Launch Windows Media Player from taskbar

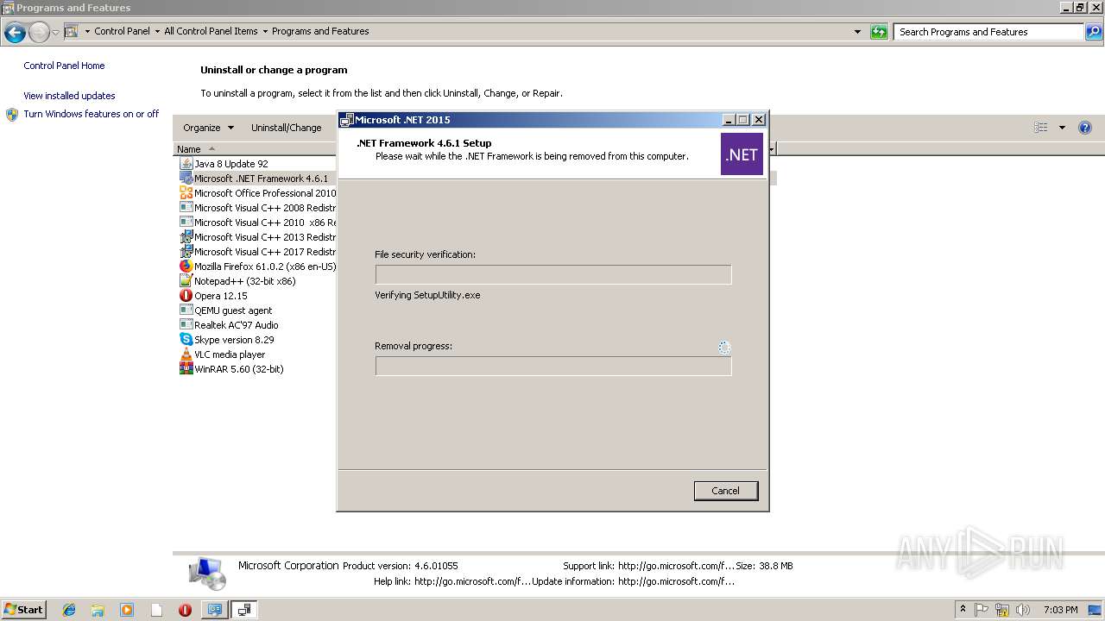click(127, 610)
